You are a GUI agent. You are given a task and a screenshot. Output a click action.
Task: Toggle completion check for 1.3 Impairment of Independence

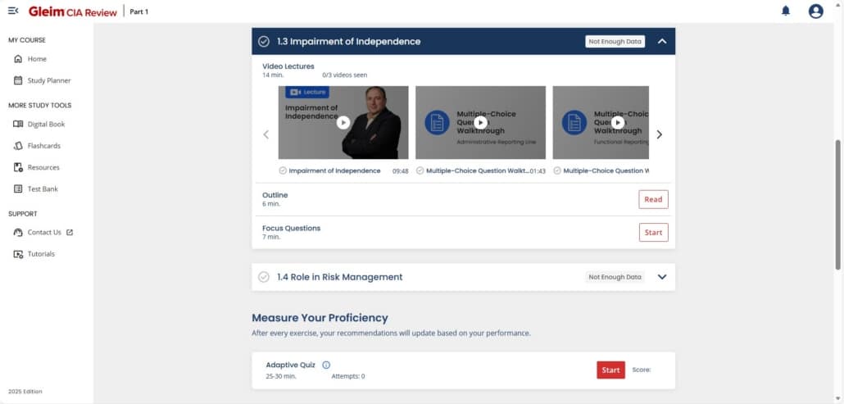click(264, 42)
